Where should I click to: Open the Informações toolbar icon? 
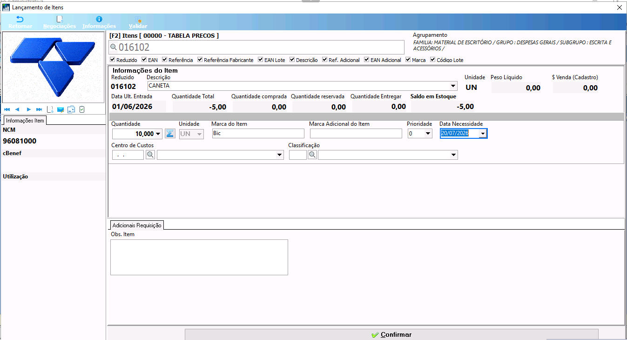click(x=99, y=22)
